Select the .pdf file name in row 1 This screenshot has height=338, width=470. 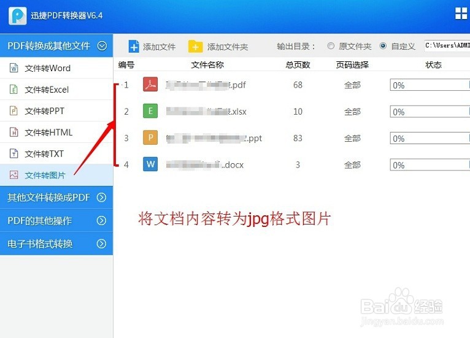(x=206, y=85)
